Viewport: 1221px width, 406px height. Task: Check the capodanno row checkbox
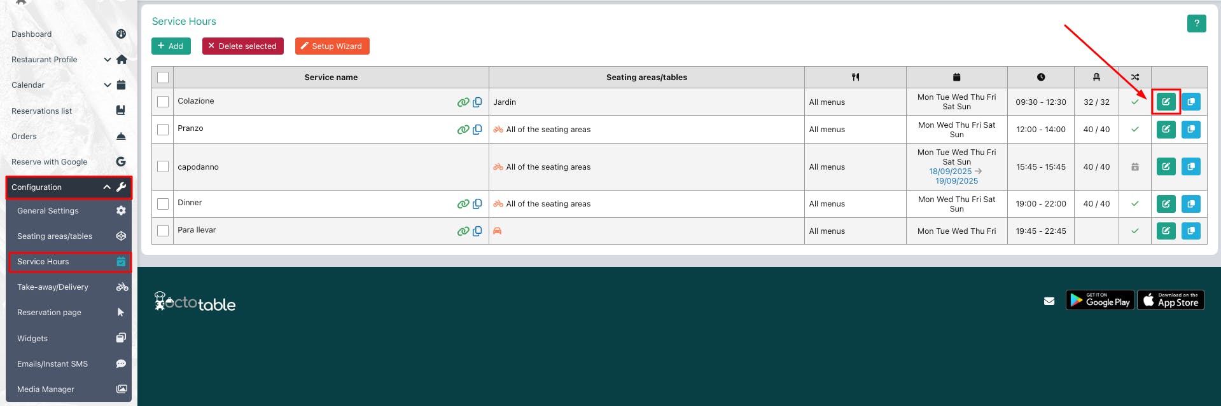tap(163, 166)
